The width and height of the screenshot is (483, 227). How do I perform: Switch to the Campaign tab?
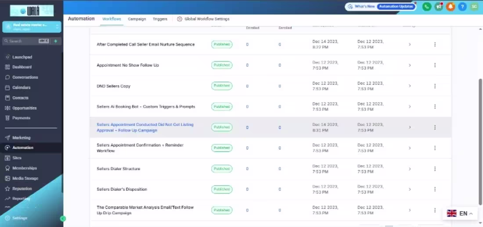coord(137,19)
